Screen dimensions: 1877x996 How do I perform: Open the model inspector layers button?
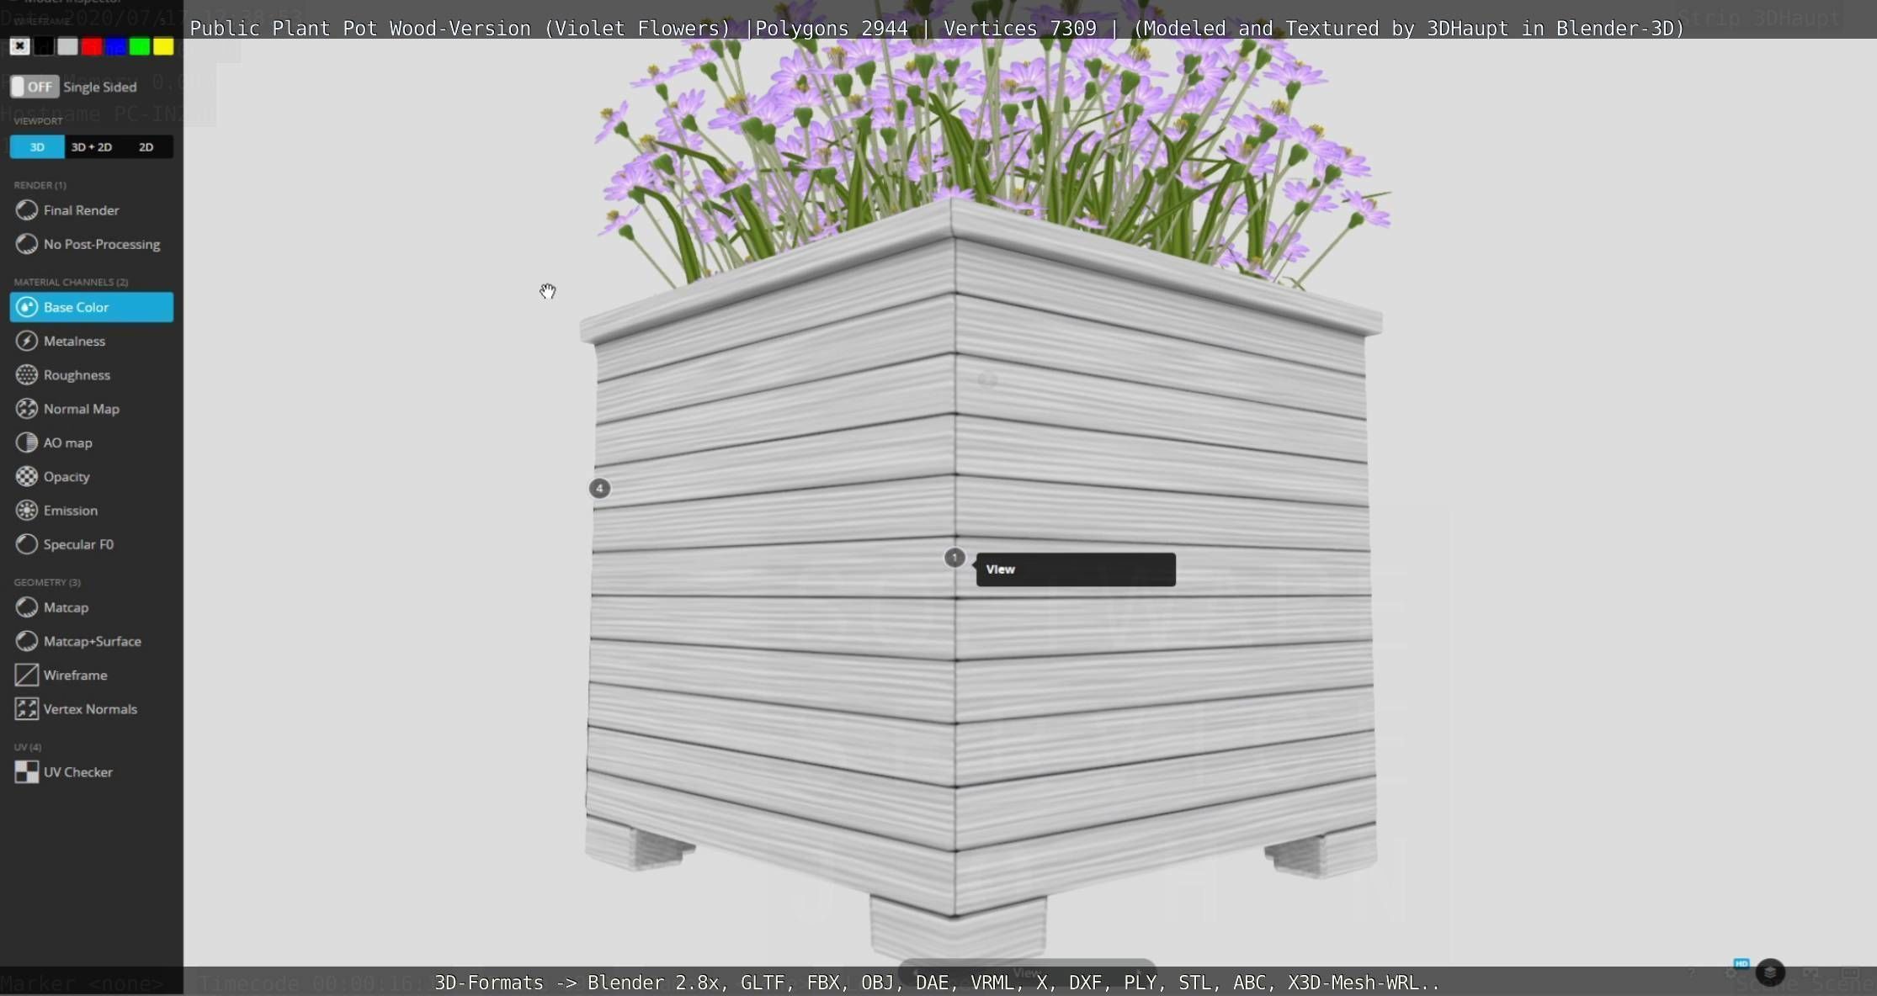[1770, 972]
